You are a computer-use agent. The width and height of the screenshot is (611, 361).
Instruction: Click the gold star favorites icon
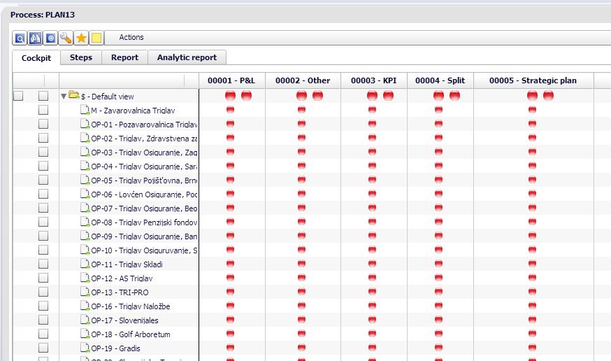81,38
